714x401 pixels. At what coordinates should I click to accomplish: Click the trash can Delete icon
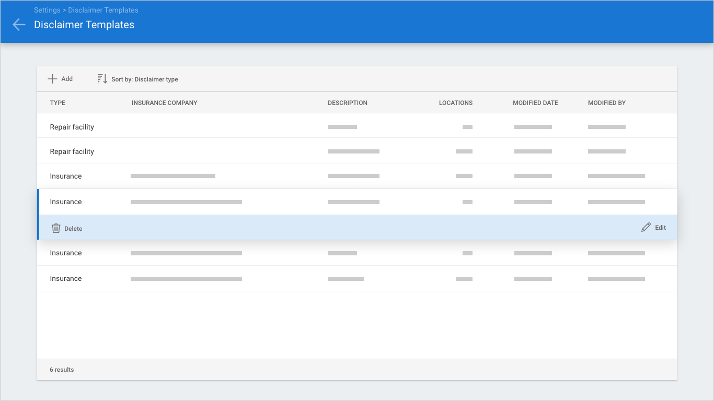tap(56, 228)
